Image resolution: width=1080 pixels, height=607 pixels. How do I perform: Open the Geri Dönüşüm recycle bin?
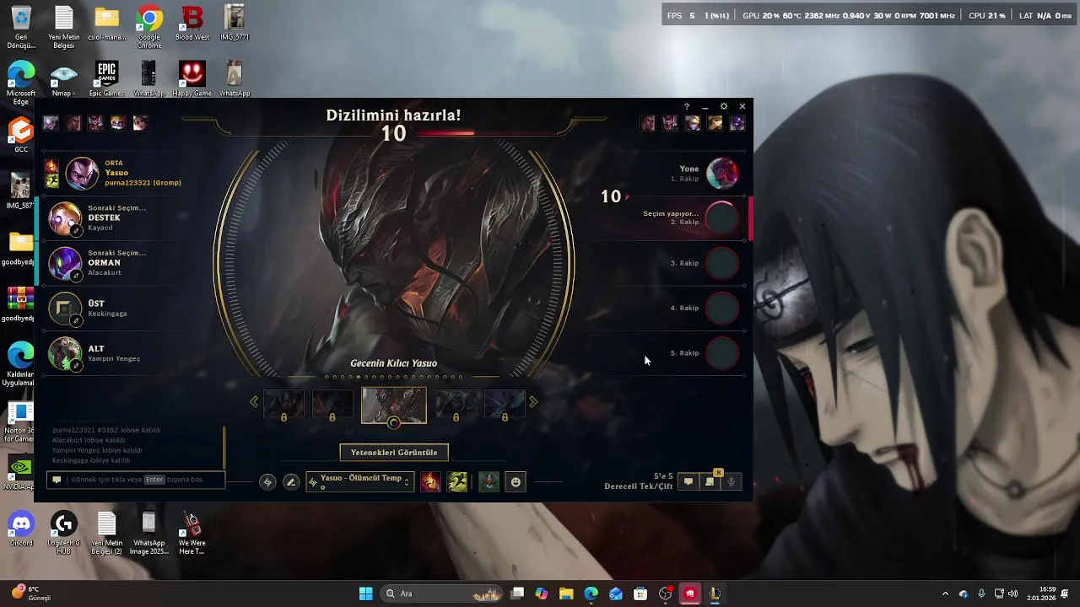(x=21, y=27)
